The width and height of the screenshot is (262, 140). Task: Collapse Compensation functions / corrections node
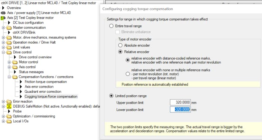pyautogui.click(x=9, y=77)
